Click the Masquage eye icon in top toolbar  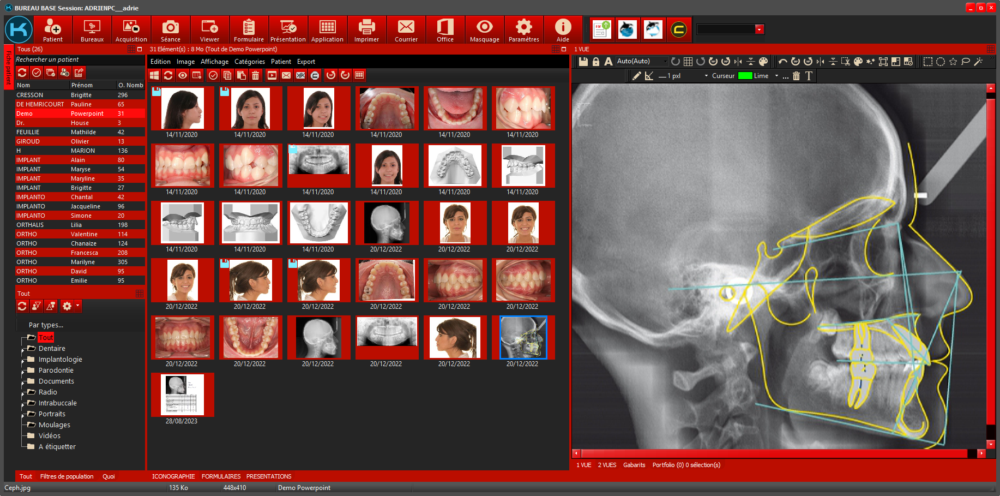click(484, 30)
